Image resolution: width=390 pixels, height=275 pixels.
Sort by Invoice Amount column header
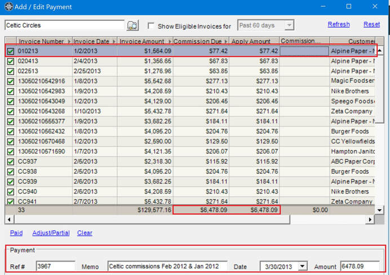[145, 41]
